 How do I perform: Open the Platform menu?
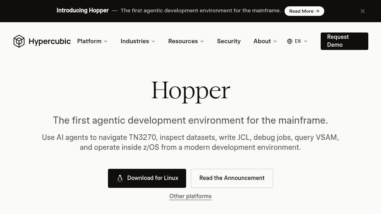point(92,41)
